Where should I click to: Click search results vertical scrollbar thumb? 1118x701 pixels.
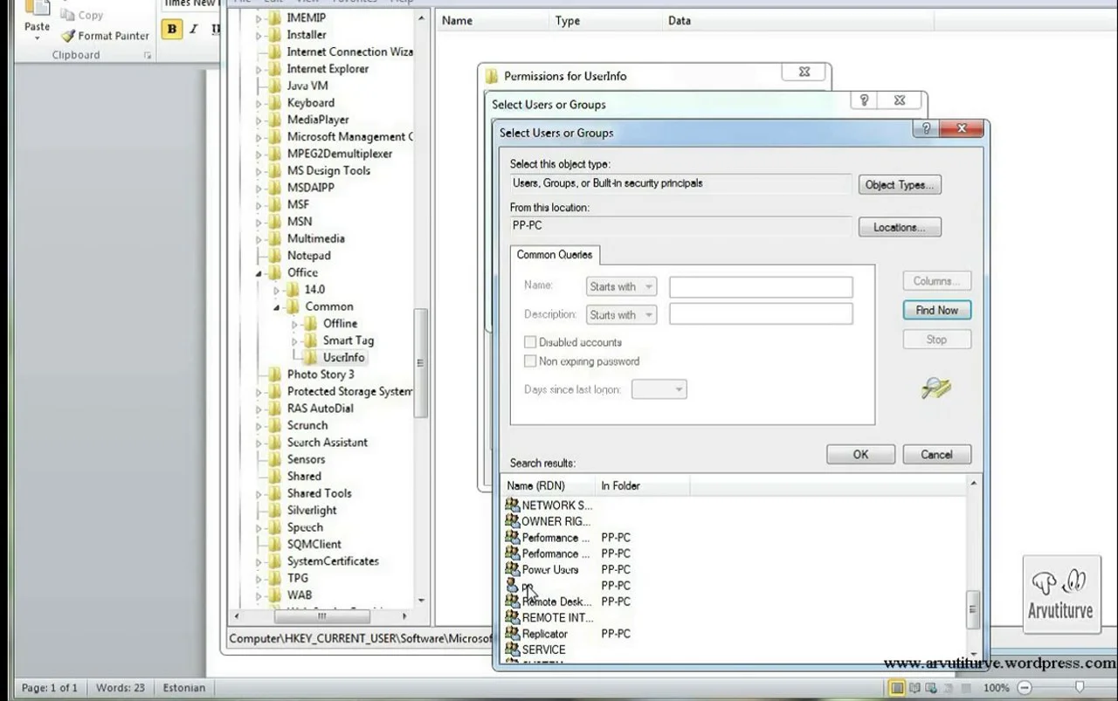974,608
